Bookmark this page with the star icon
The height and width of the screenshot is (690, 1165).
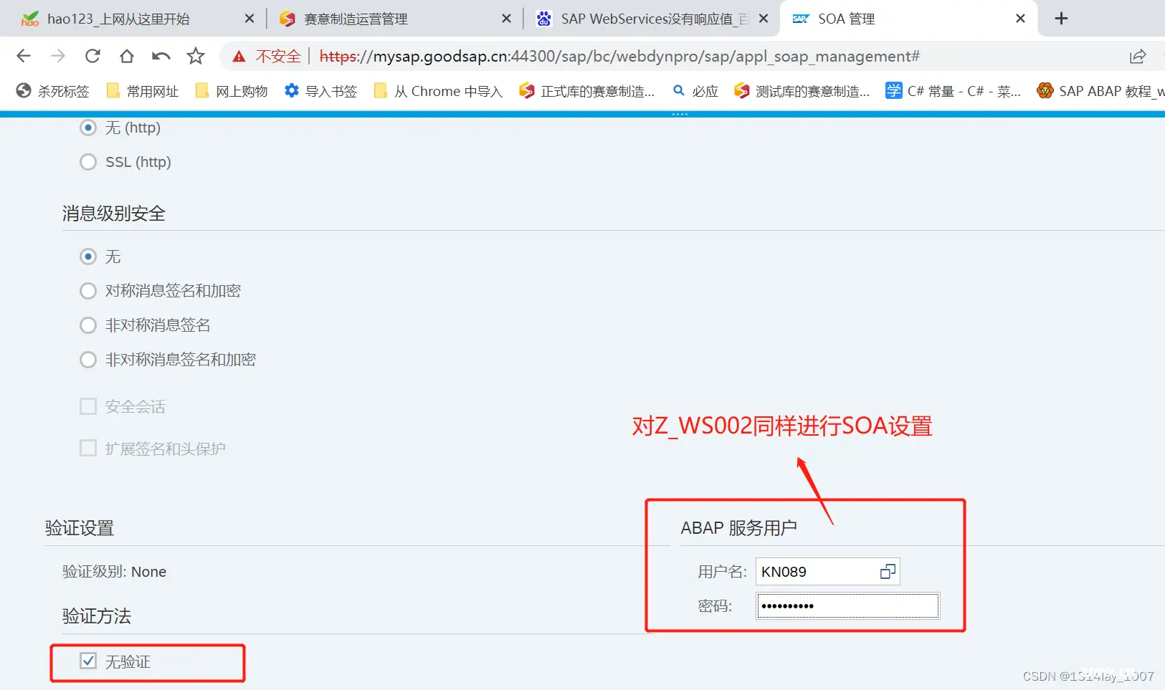[196, 56]
